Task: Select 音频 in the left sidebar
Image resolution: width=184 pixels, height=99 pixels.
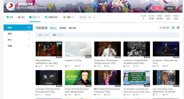Action: tap(18, 34)
